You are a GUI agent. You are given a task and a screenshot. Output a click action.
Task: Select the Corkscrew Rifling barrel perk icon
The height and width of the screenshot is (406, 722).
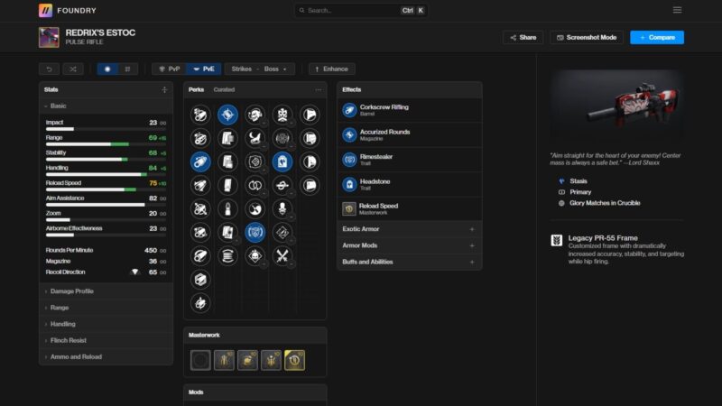pyautogui.click(x=350, y=110)
